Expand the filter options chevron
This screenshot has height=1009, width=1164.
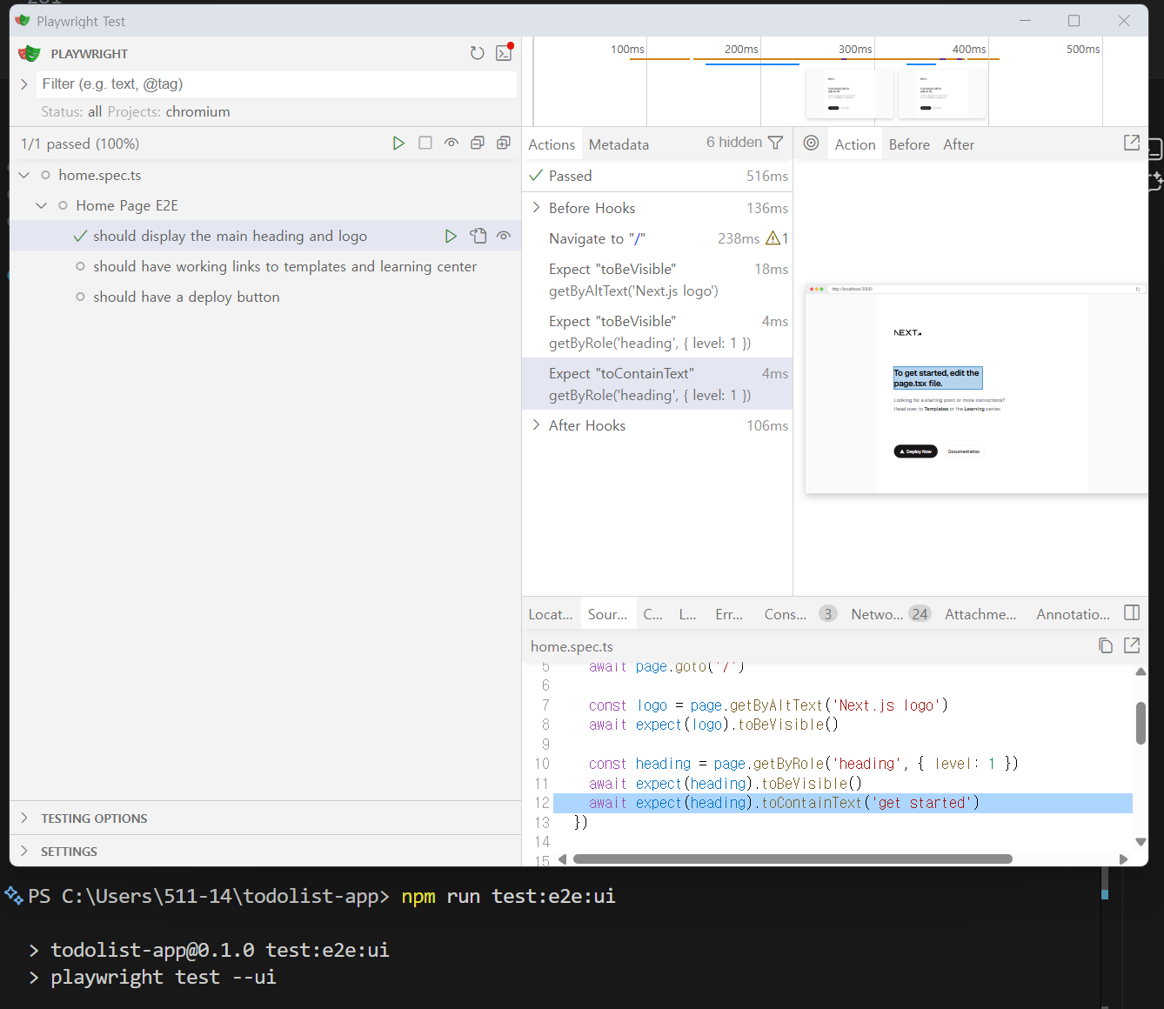coord(24,84)
